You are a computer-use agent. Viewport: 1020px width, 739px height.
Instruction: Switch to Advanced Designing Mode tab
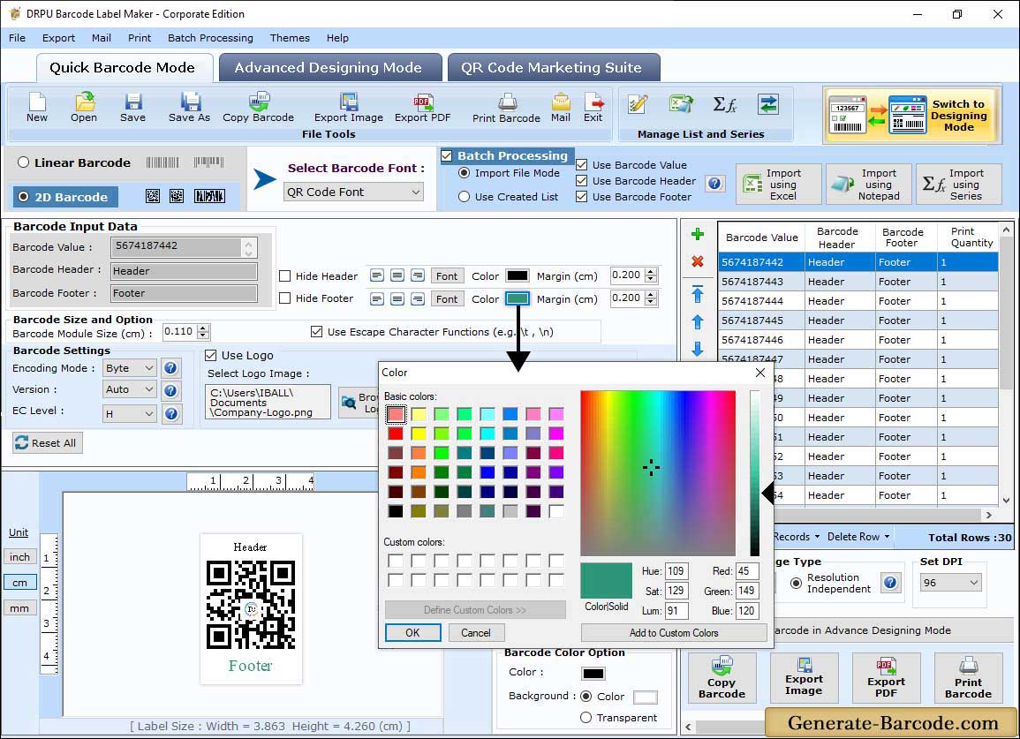pyautogui.click(x=329, y=68)
